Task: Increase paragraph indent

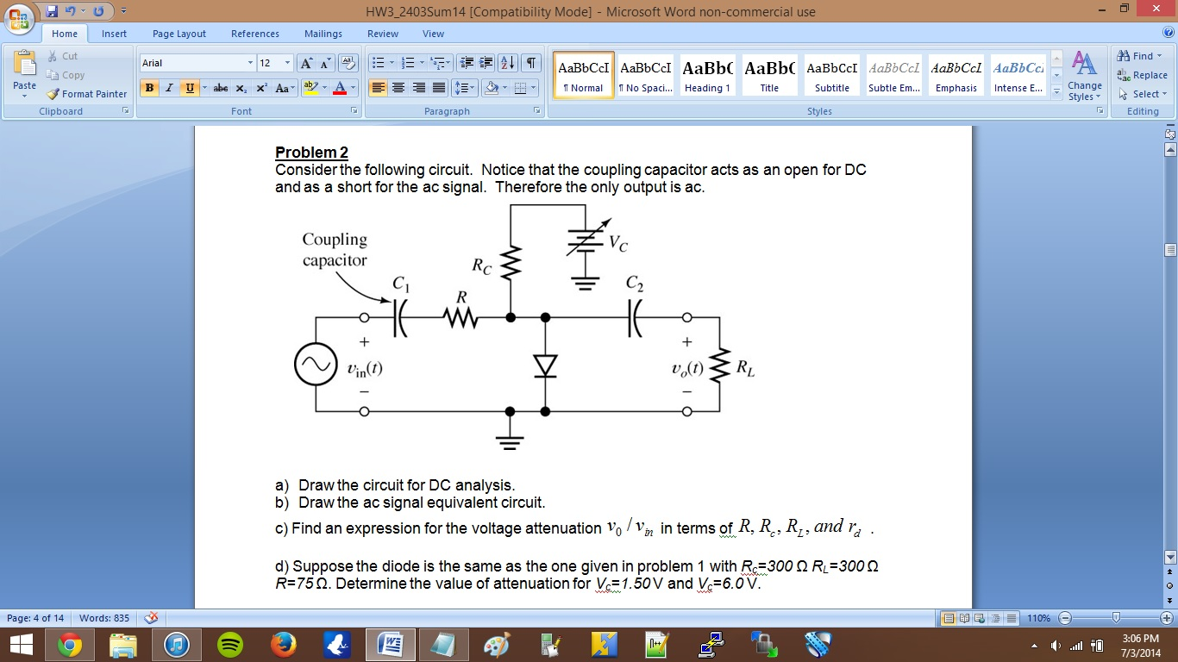Action: click(x=486, y=63)
